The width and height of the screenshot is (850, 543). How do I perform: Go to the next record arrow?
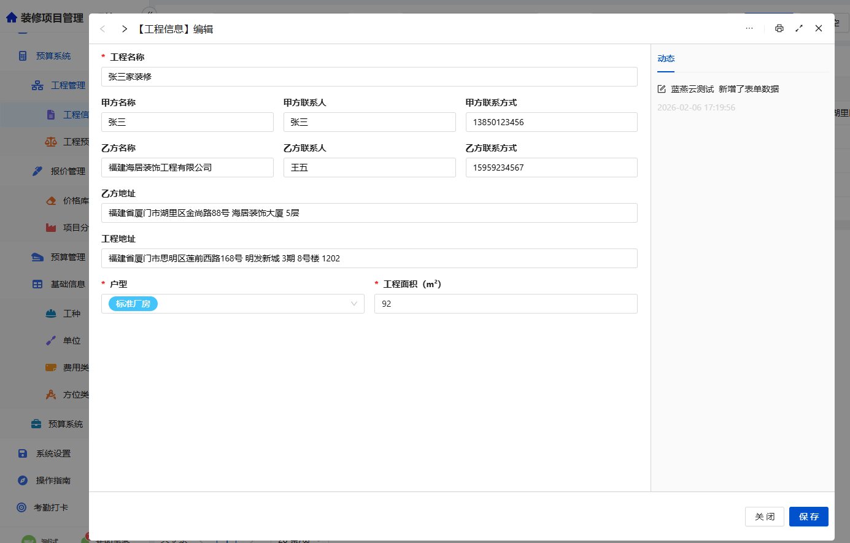(125, 29)
